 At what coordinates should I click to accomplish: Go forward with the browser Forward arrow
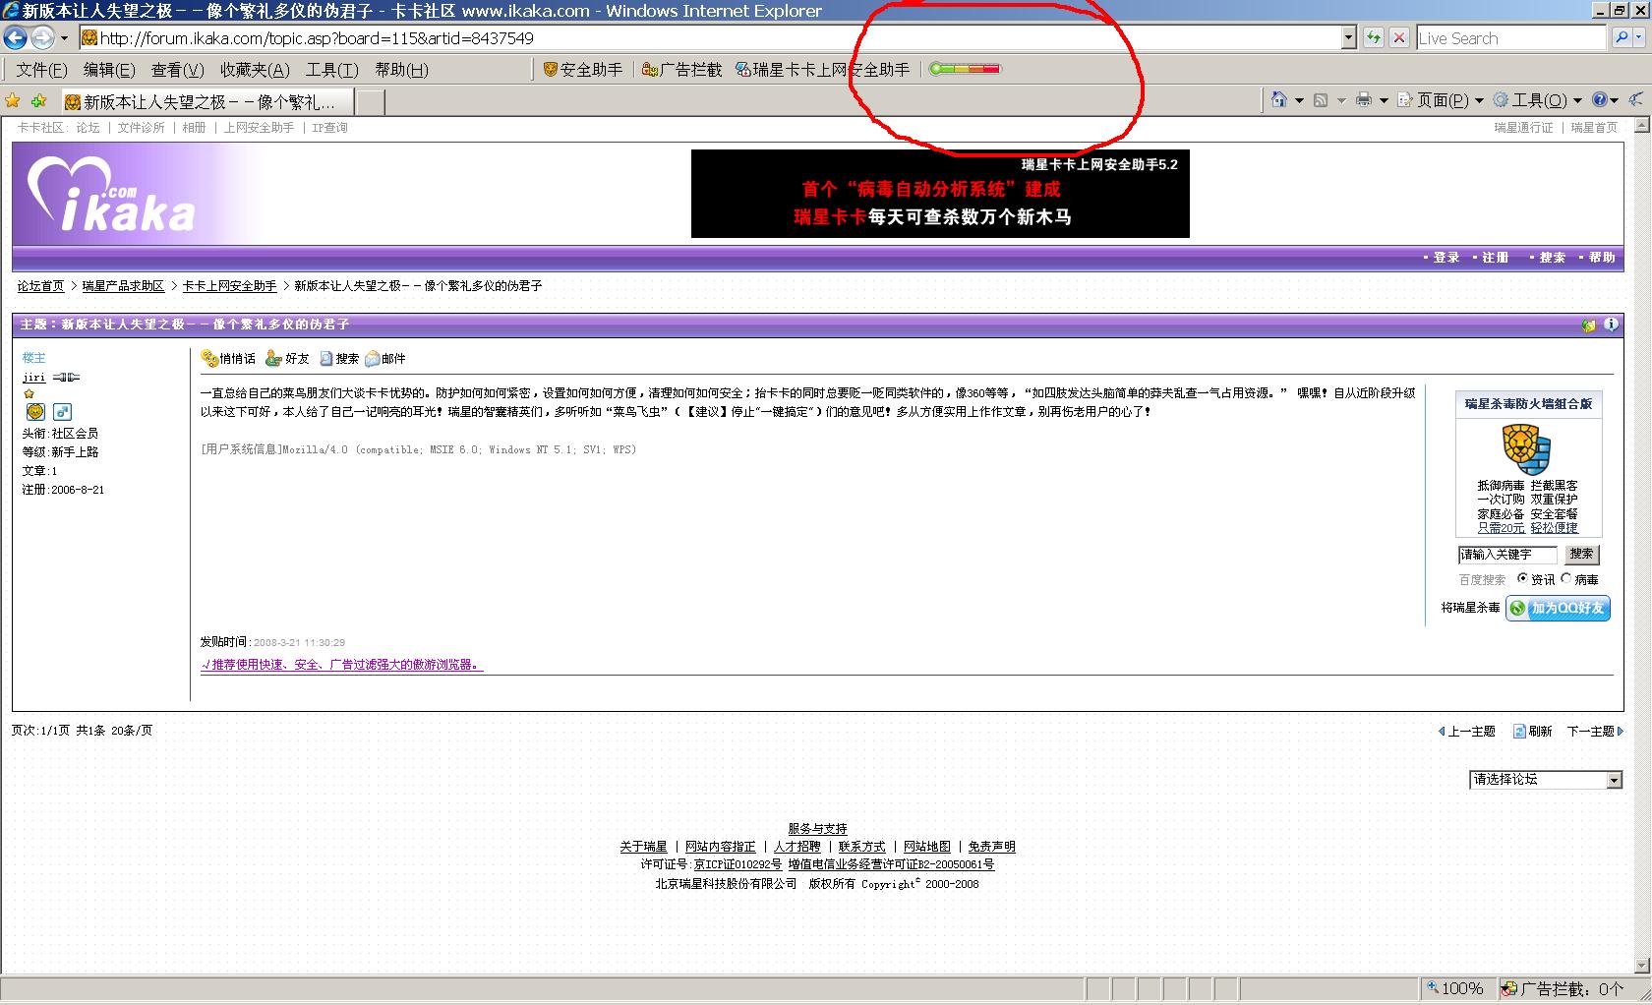tap(42, 37)
